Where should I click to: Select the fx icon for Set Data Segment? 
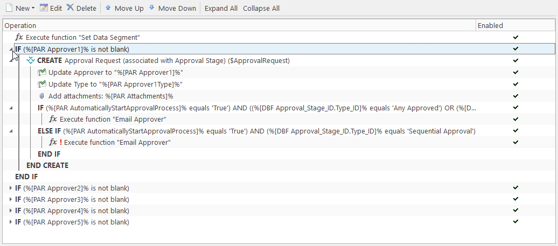coord(19,37)
